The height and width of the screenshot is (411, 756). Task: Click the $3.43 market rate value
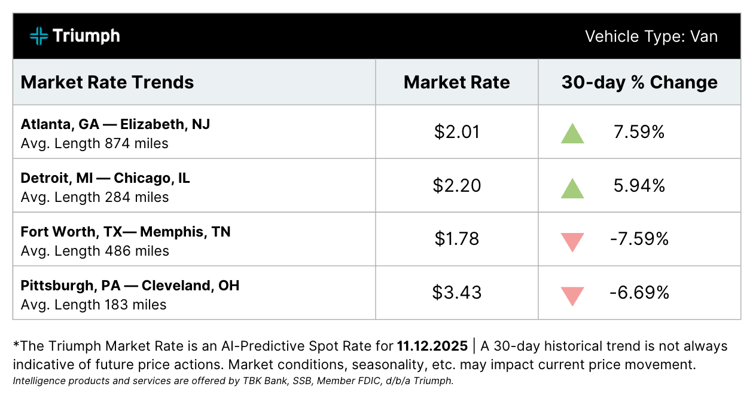[457, 293]
